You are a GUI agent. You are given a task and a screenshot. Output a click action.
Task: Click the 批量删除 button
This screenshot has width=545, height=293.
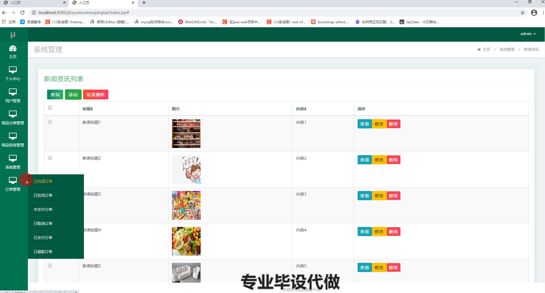96,95
